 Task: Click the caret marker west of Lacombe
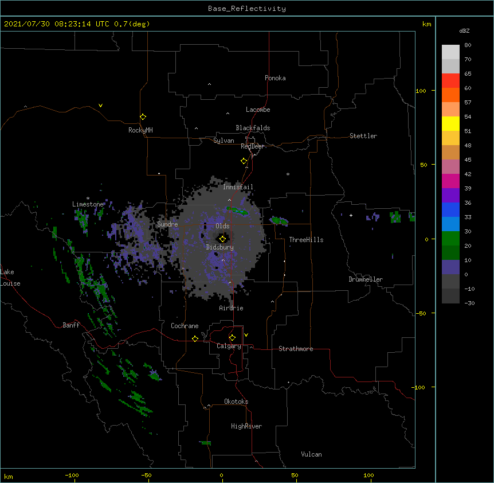228,114
